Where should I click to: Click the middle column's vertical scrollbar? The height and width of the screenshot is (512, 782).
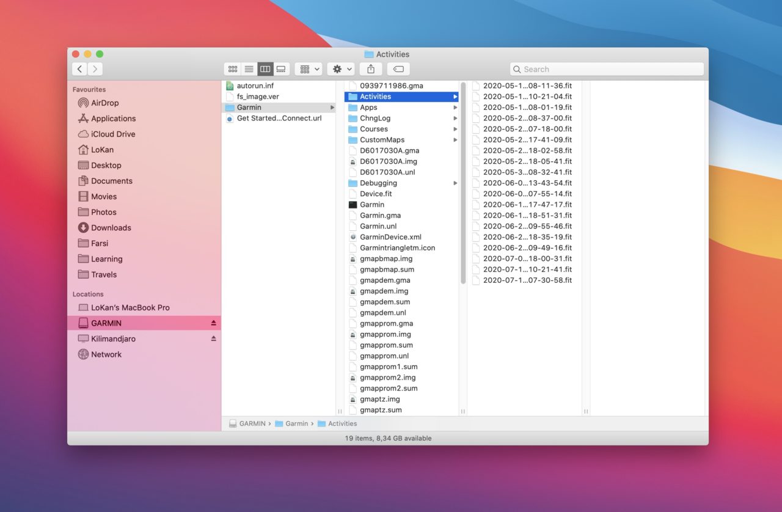pyautogui.click(x=463, y=183)
